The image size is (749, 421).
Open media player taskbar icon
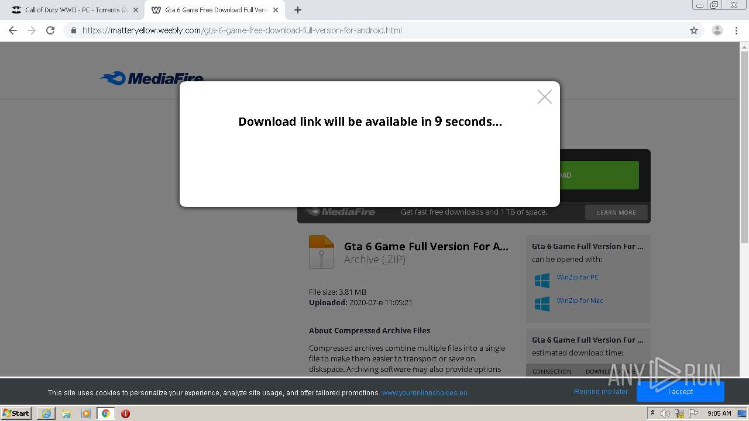[x=86, y=413]
